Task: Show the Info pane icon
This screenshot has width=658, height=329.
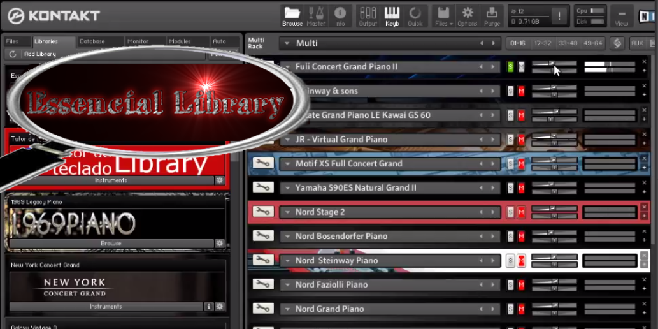Action: 340,17
